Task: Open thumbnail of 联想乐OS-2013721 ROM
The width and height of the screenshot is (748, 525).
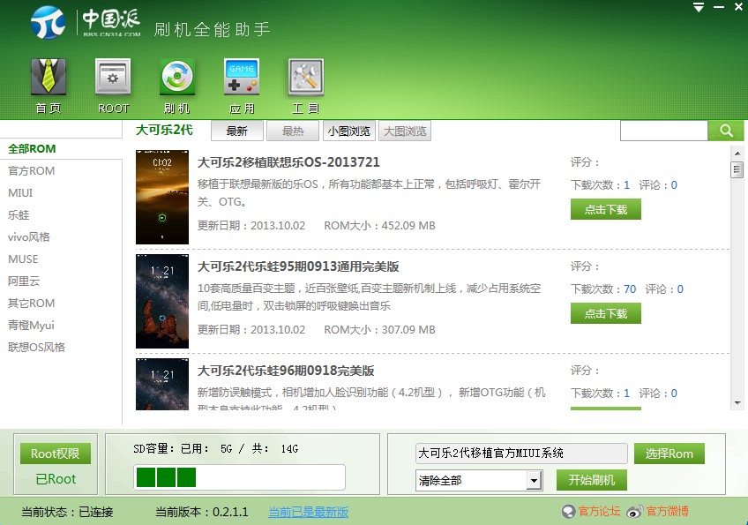Action: click(x=162, y=197)
